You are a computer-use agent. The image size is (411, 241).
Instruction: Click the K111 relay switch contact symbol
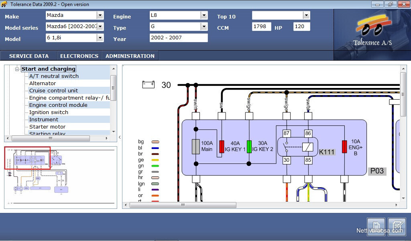(286, 147)
